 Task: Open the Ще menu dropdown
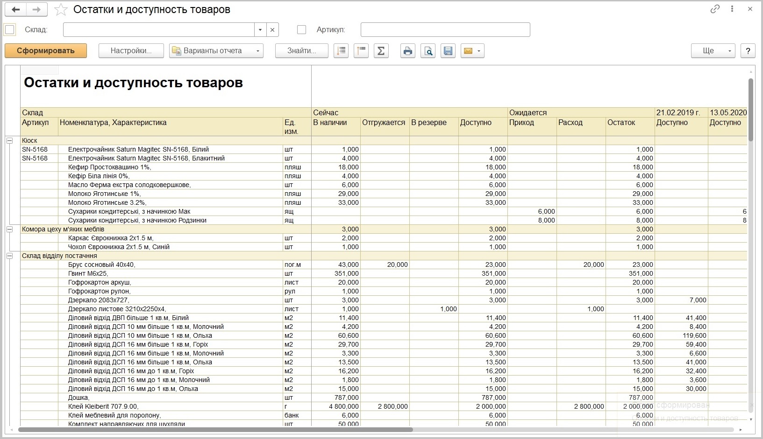713,51
